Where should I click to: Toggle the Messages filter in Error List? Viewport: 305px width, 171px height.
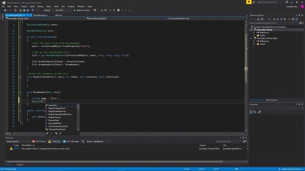71,142
